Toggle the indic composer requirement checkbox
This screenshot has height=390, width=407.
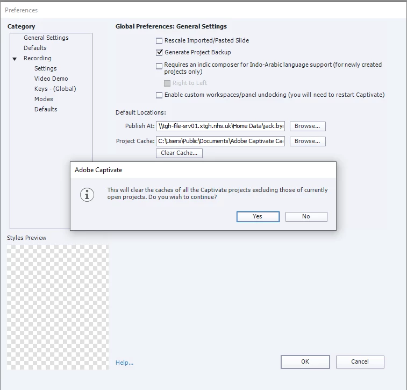click(159, 66)
